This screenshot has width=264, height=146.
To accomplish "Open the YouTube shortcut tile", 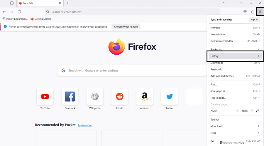I will [x=45, y=96].
